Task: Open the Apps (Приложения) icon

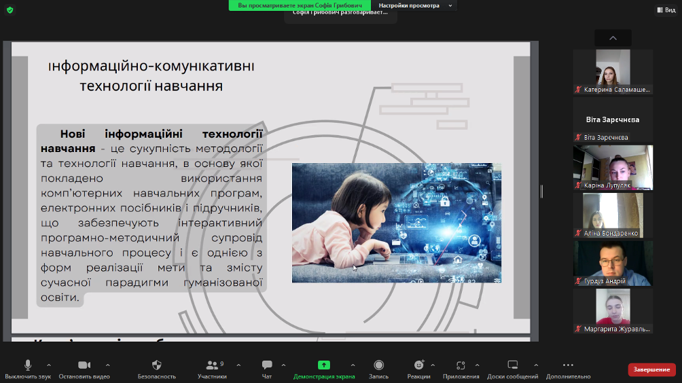Action: click(461, 365)
